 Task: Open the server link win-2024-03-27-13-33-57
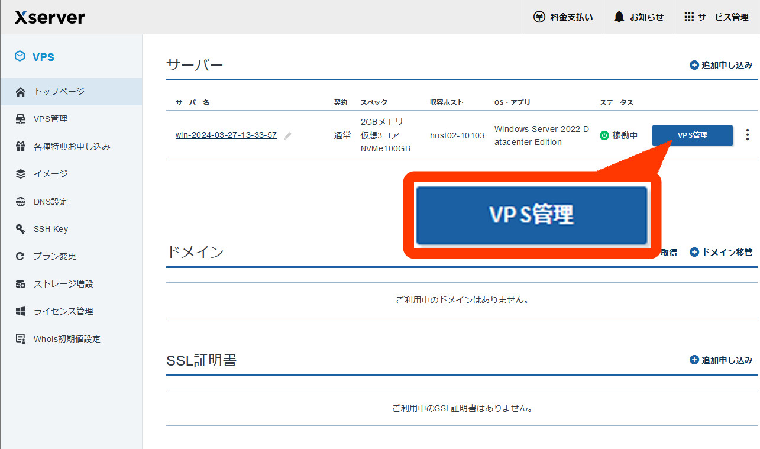[225, 135]
